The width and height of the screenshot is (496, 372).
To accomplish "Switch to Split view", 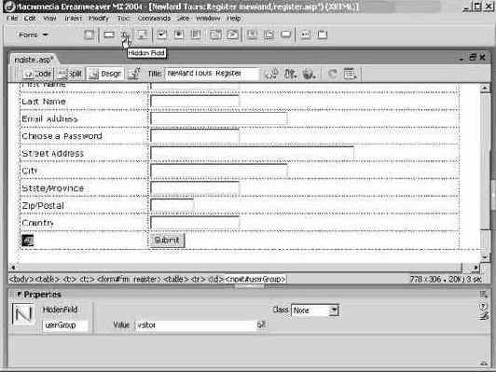I will (70, 74).
